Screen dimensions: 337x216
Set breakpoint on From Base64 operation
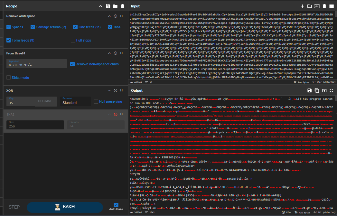tap(122, 53)
